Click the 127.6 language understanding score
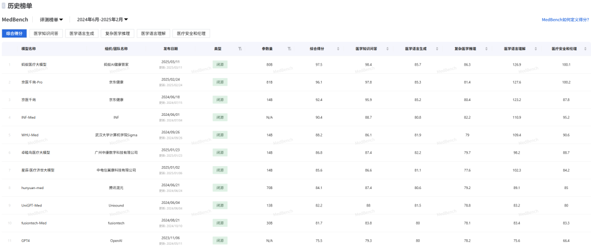Image resolution: width=591 pixels, height=247 pixels. [517, 82]
